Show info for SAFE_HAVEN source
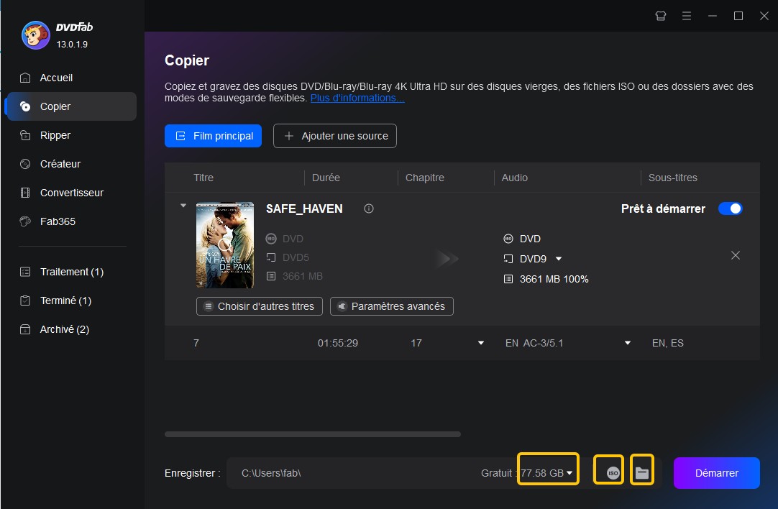778x509 pixels. tap(369, 209)
